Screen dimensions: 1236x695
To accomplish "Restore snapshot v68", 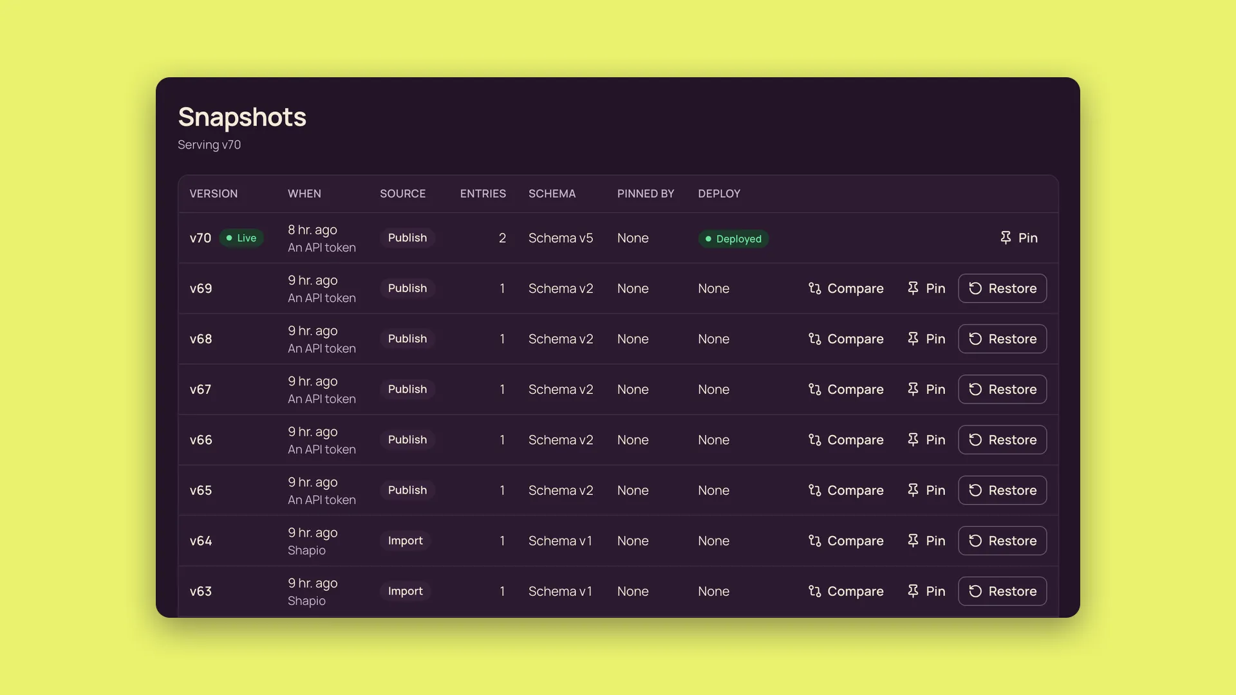I will pos(1002,339).
